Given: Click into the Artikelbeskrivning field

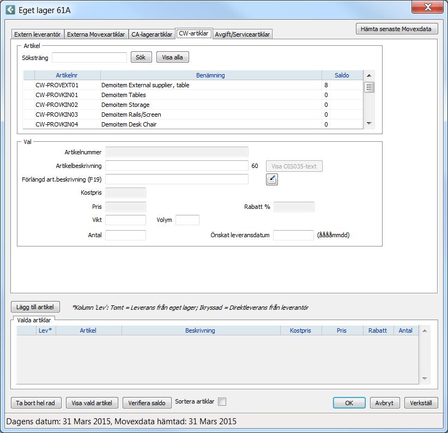Looking at the screenshot, I should tap(177, 166).
